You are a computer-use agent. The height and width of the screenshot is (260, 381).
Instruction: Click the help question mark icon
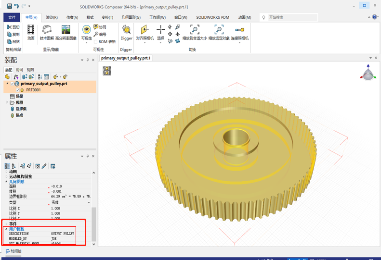point(374,17)
